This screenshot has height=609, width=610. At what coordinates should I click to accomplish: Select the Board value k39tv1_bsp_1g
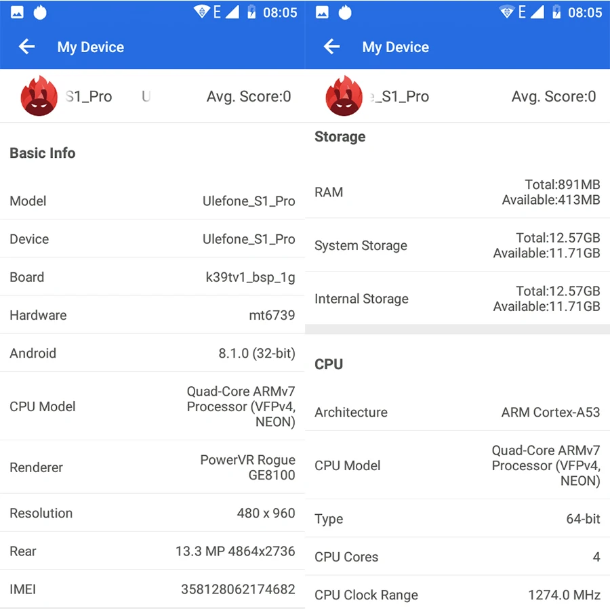click(x=250, y=277)
